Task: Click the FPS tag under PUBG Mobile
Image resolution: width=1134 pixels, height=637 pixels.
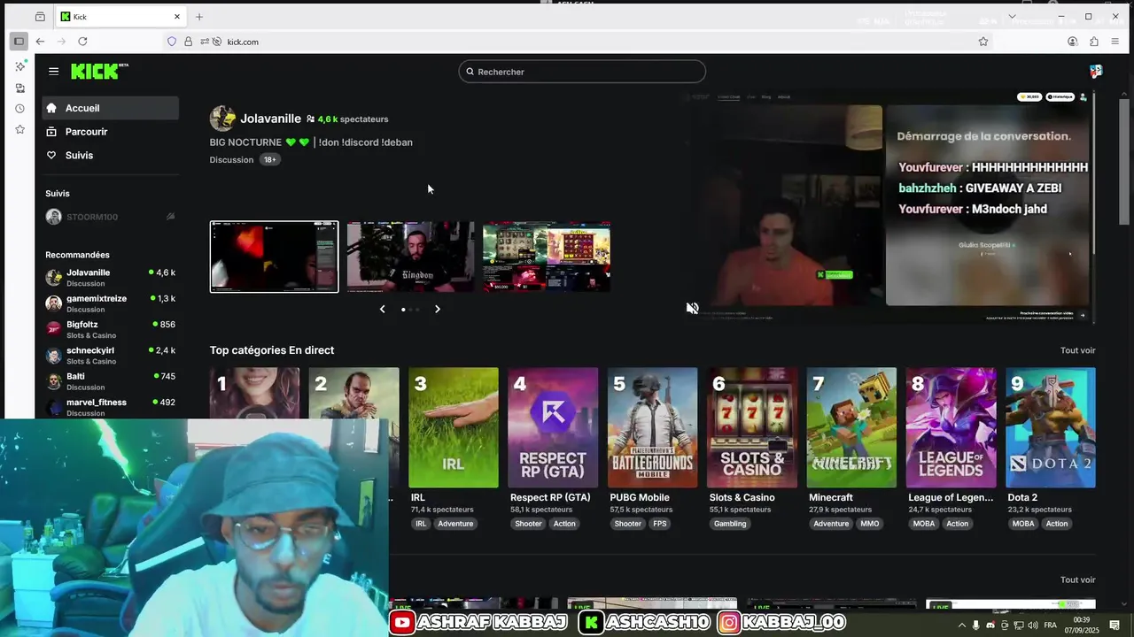Action: 660,524
